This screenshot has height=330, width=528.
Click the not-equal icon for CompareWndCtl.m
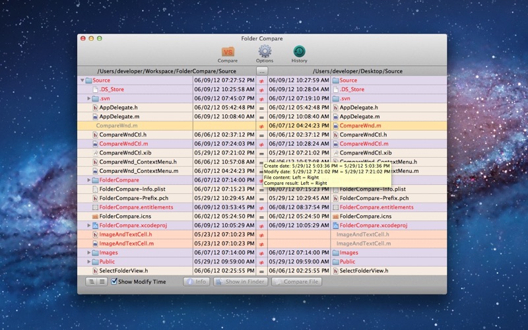pos(261,144)
